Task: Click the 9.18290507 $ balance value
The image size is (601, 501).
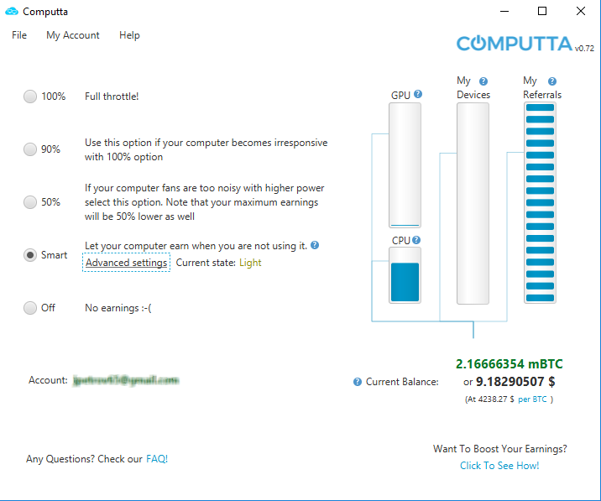Action: 515,381
